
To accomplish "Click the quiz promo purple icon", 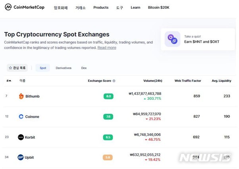I will (172, 39).
